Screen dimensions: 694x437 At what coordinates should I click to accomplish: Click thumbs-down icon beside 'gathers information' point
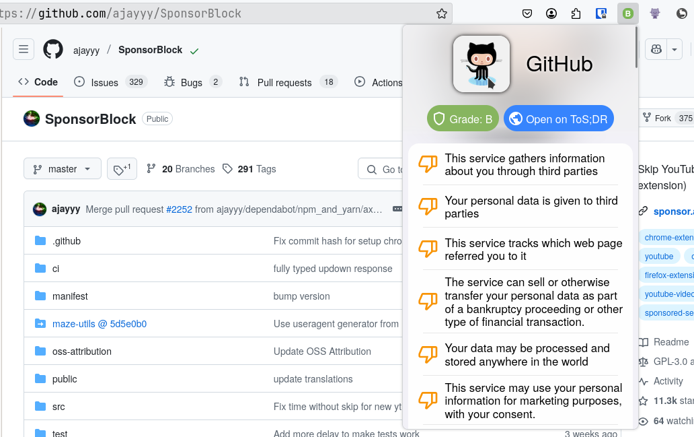click(428, 164)
